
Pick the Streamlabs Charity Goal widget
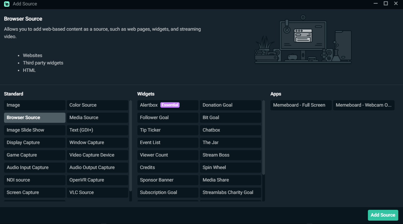coord(230,192)
